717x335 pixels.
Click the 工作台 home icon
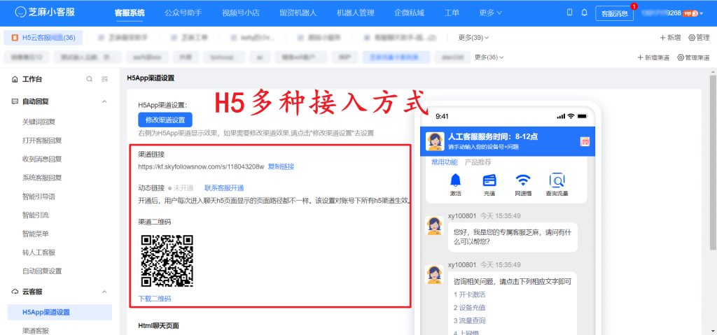click(x=15, y=79)
